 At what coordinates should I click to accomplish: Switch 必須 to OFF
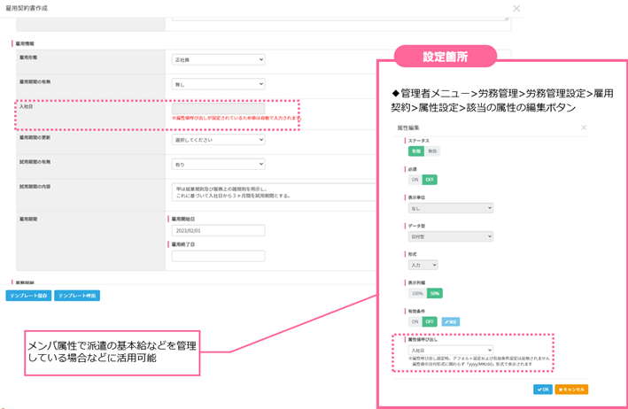point(430,180)
